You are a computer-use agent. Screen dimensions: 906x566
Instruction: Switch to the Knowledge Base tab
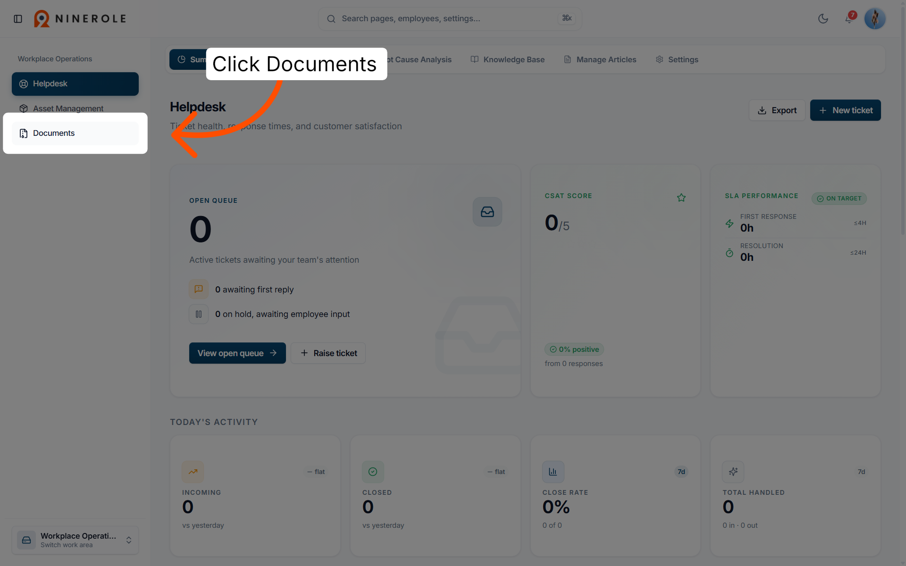(508, 59)
